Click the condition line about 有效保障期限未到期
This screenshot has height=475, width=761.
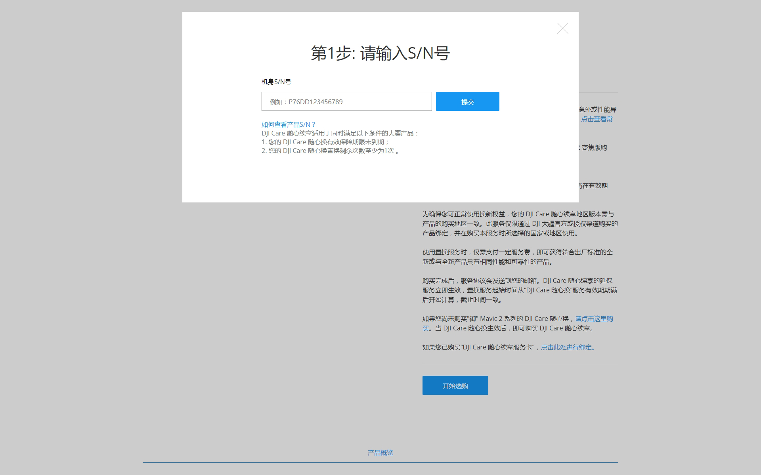coord(325,142)
